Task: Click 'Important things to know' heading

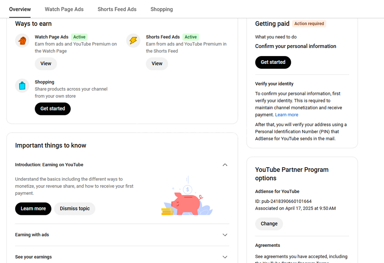Action: (x=51, y=146)
